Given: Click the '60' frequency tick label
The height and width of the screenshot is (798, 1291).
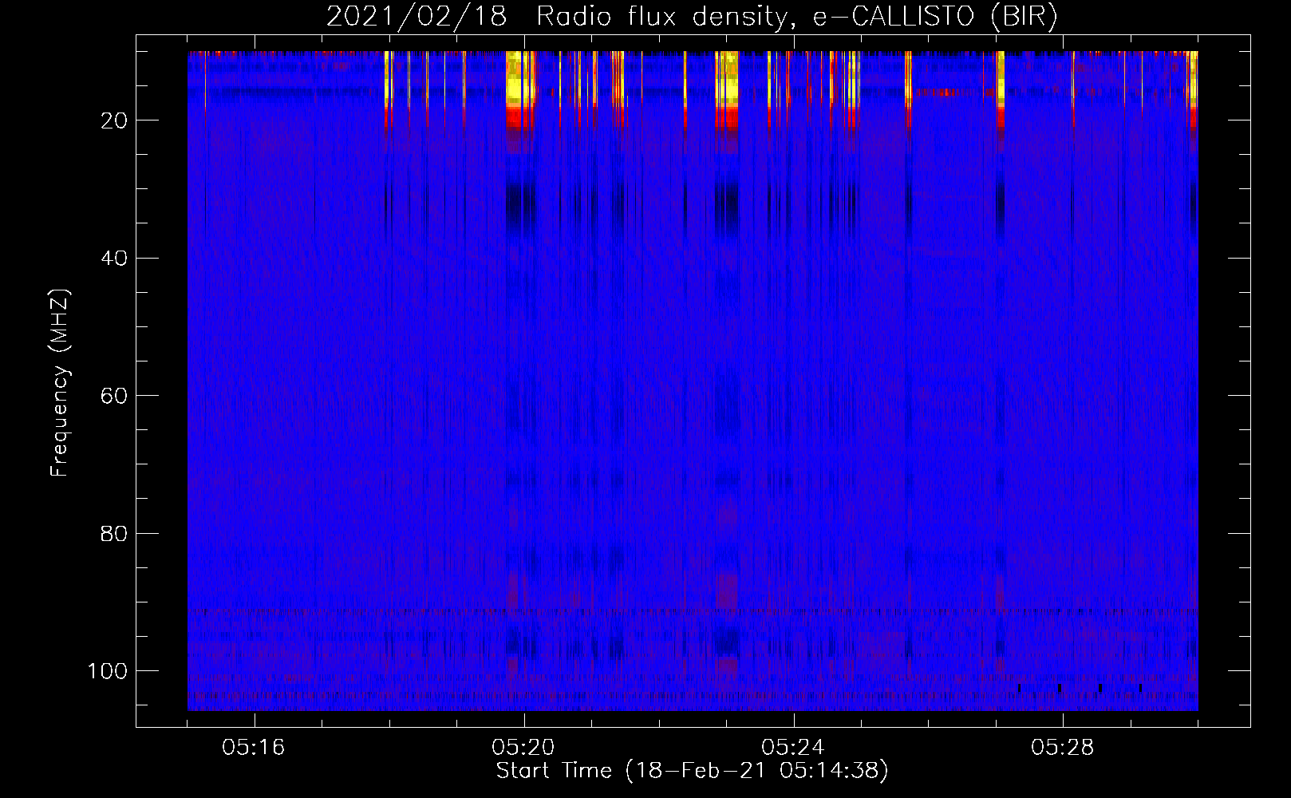Looking at the screenshot, I should (114, 397).
